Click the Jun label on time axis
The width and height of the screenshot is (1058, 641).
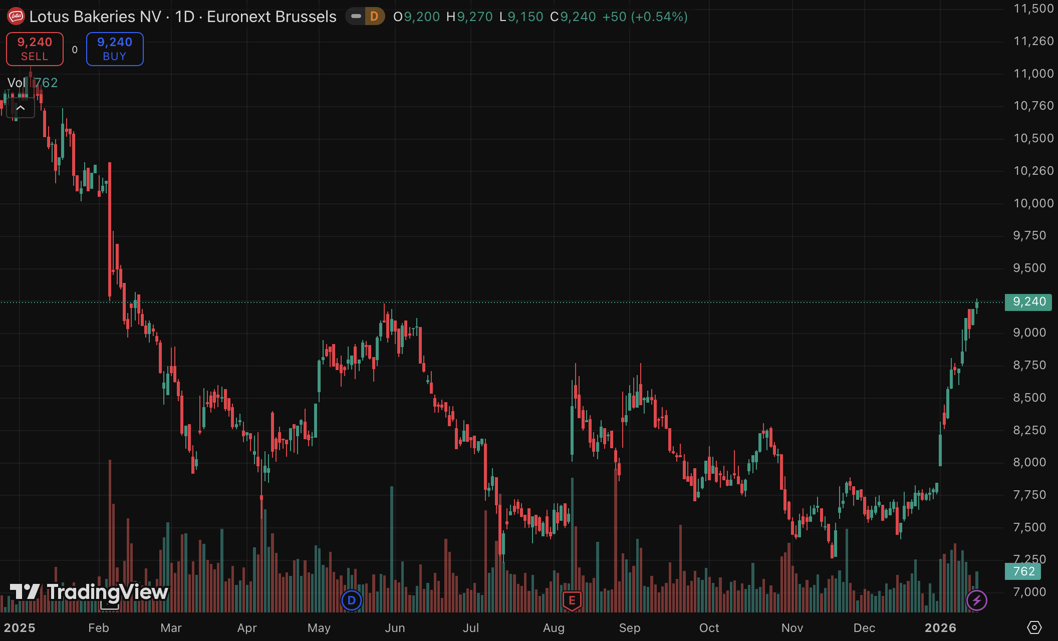(395, 628)
